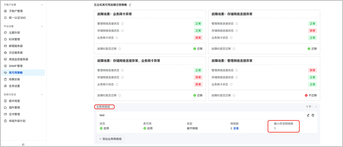
Task: Click the 查看 link beside network count
Action: pos(236,128)
